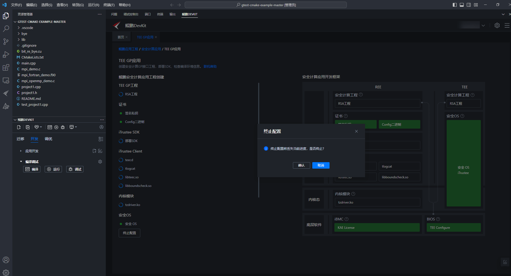This screenshot has height=276, width=511.
Task: Click the user account icon in DevKit toolbar
Action: pos(101,127)
